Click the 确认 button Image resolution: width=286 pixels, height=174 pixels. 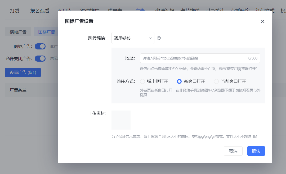click(256, 151)
